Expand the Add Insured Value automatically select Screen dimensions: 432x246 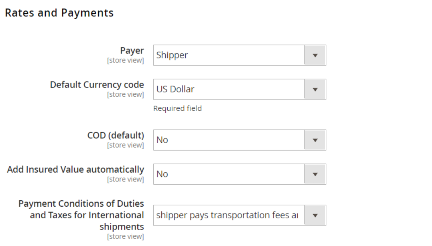coord(229,174)
